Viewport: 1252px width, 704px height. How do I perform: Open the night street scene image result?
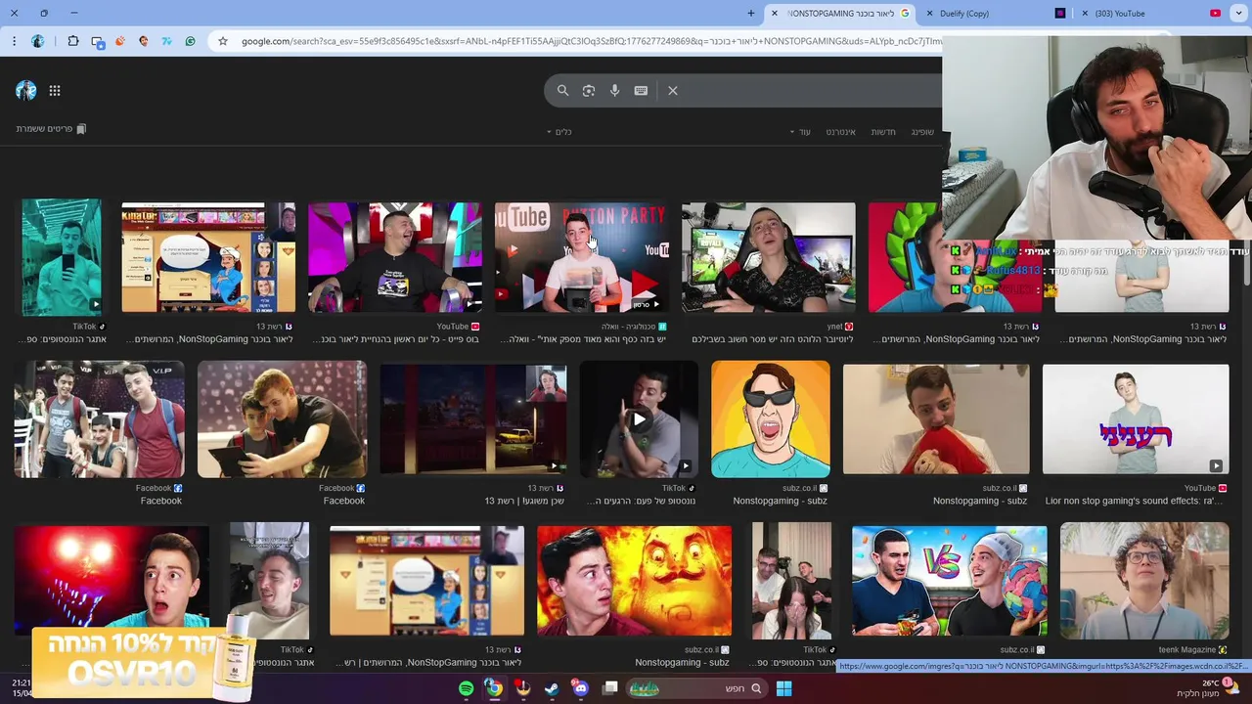473,419
